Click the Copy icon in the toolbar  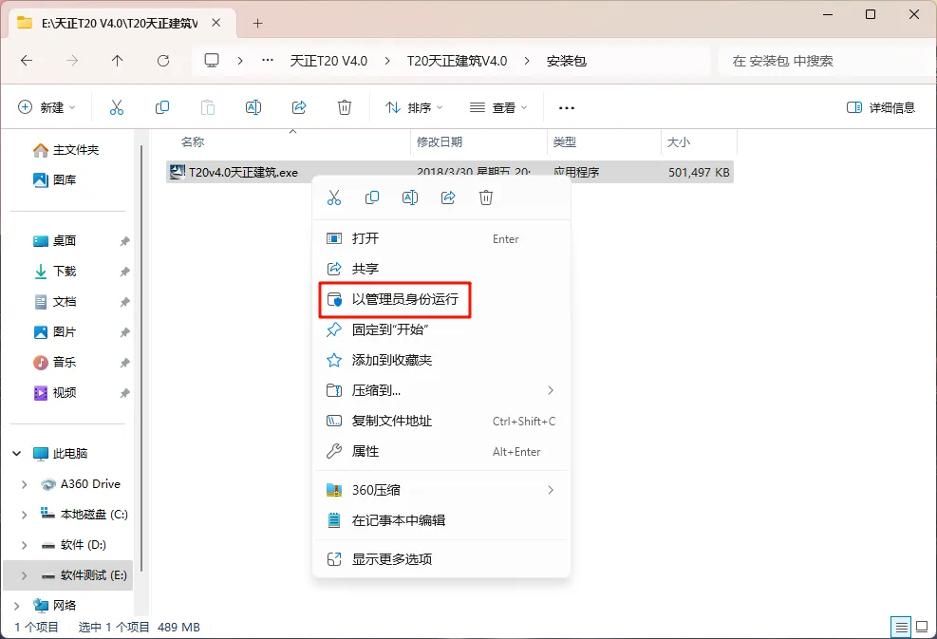tap(162, 107)
